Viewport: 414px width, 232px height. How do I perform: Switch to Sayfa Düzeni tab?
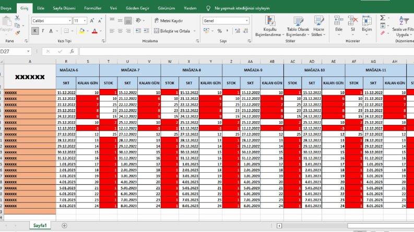click(64, 8)
